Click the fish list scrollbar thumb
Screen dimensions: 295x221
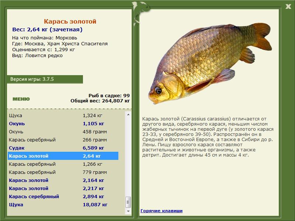pyautogui.click(x=128, y=202)
